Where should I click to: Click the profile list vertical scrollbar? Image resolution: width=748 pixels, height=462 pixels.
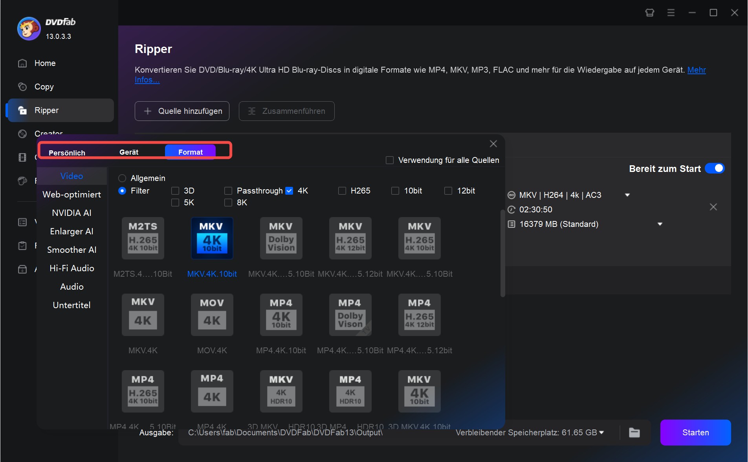[x=502, y=253]
